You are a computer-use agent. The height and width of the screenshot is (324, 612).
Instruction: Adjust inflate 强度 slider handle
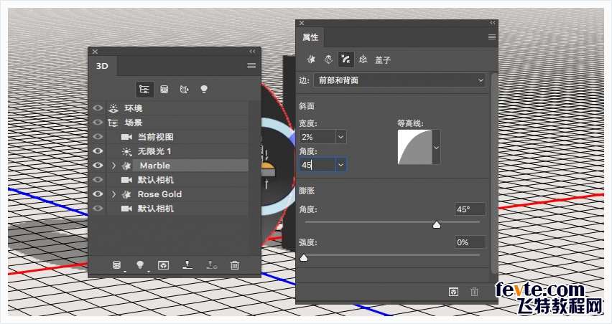coord(304,257)
